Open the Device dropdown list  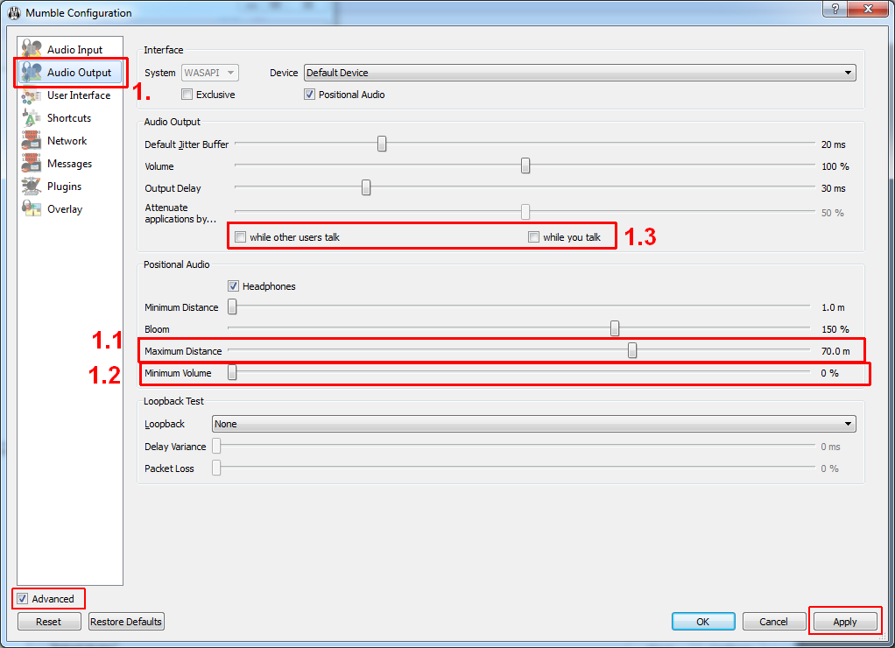tap(580, 73)
